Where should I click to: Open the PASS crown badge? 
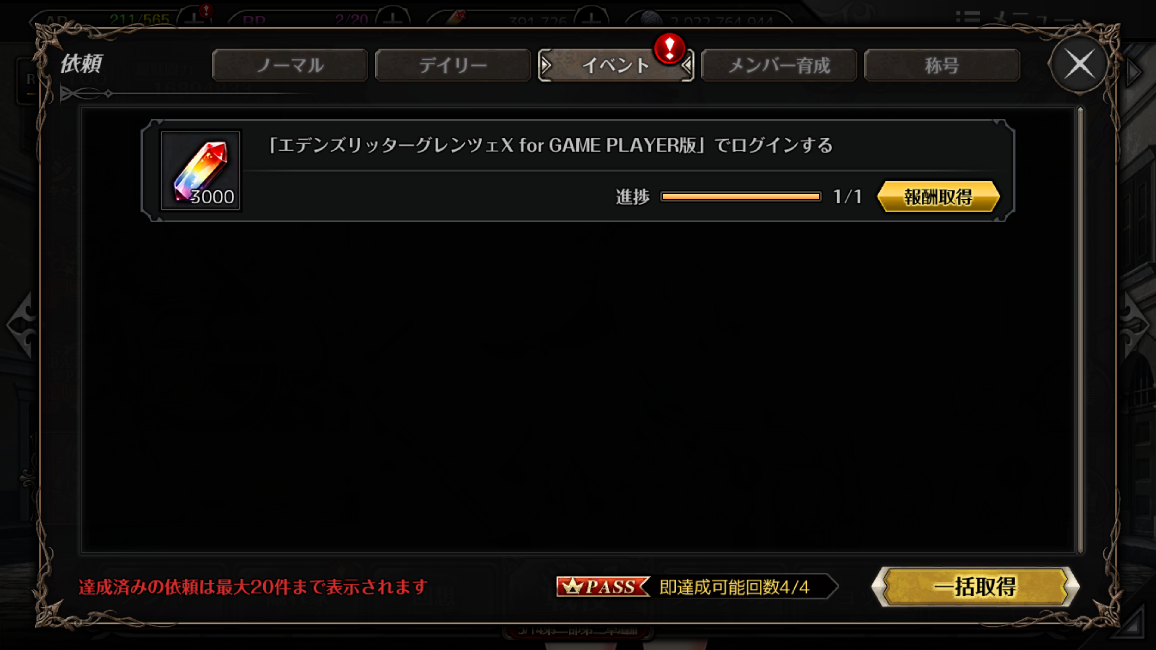click(x=603, y=586)
